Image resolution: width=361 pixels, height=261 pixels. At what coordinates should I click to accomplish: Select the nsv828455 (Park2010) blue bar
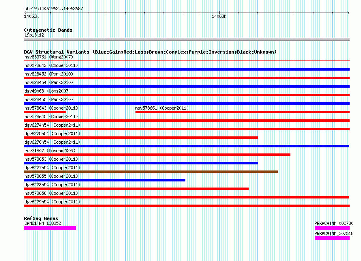click(187, 104)
